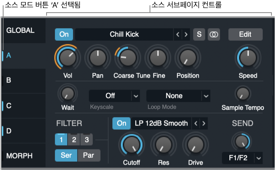Click the linked circles icon button
The width and height of the screenshot is (275, 170).
(214, 34)
